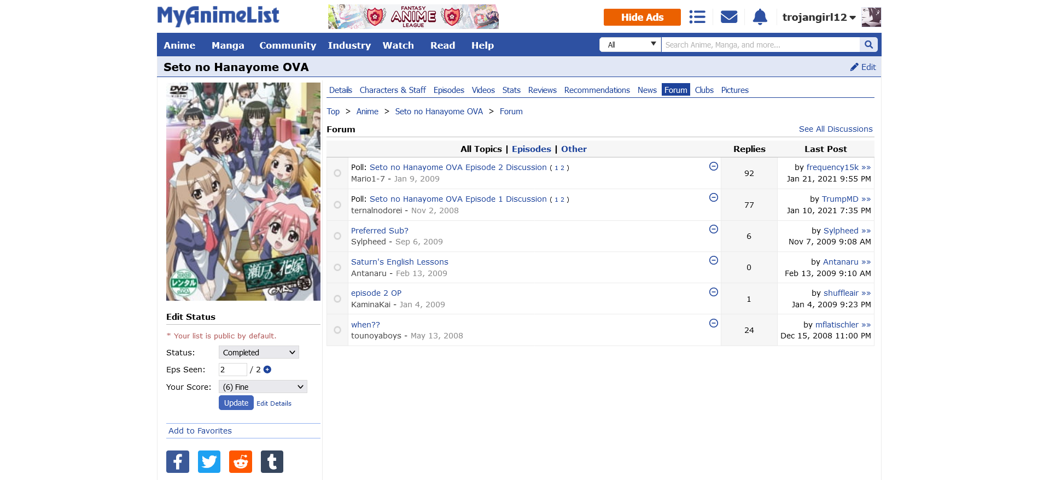Share the page on Reddit
Viewport: 1038px width, 480px height.
click(x=241, y=461)
